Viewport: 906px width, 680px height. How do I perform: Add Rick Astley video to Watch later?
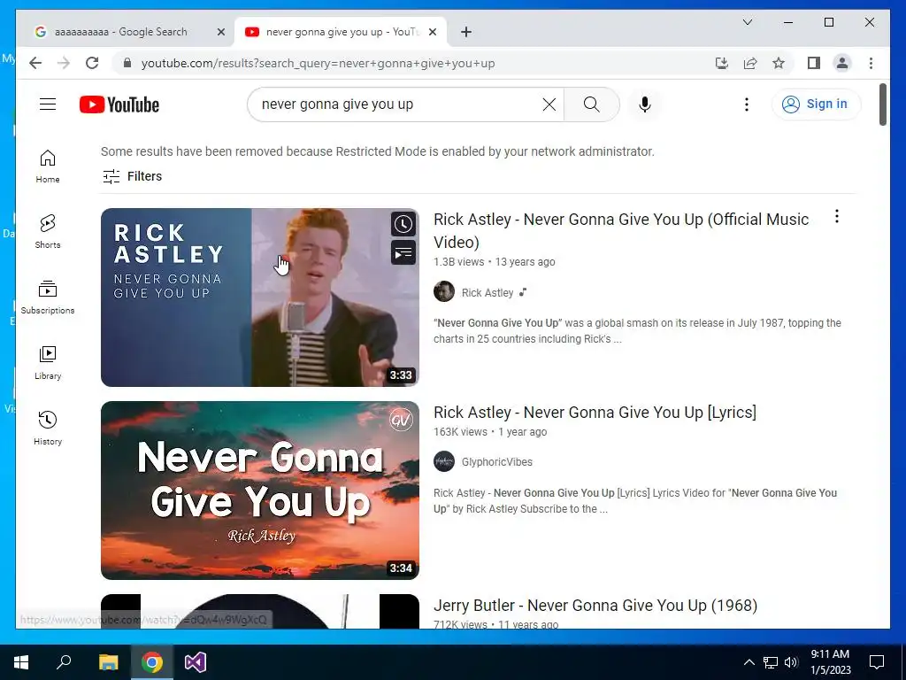(x=403, y=224)
